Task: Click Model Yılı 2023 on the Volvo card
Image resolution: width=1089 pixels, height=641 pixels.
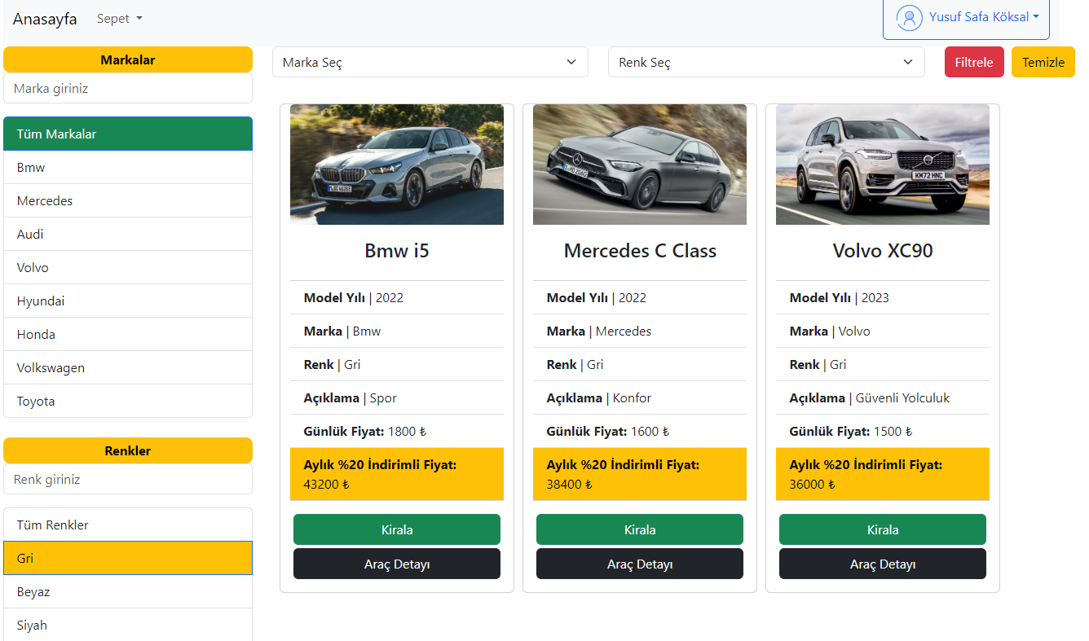Action: (x=840, y=297)
